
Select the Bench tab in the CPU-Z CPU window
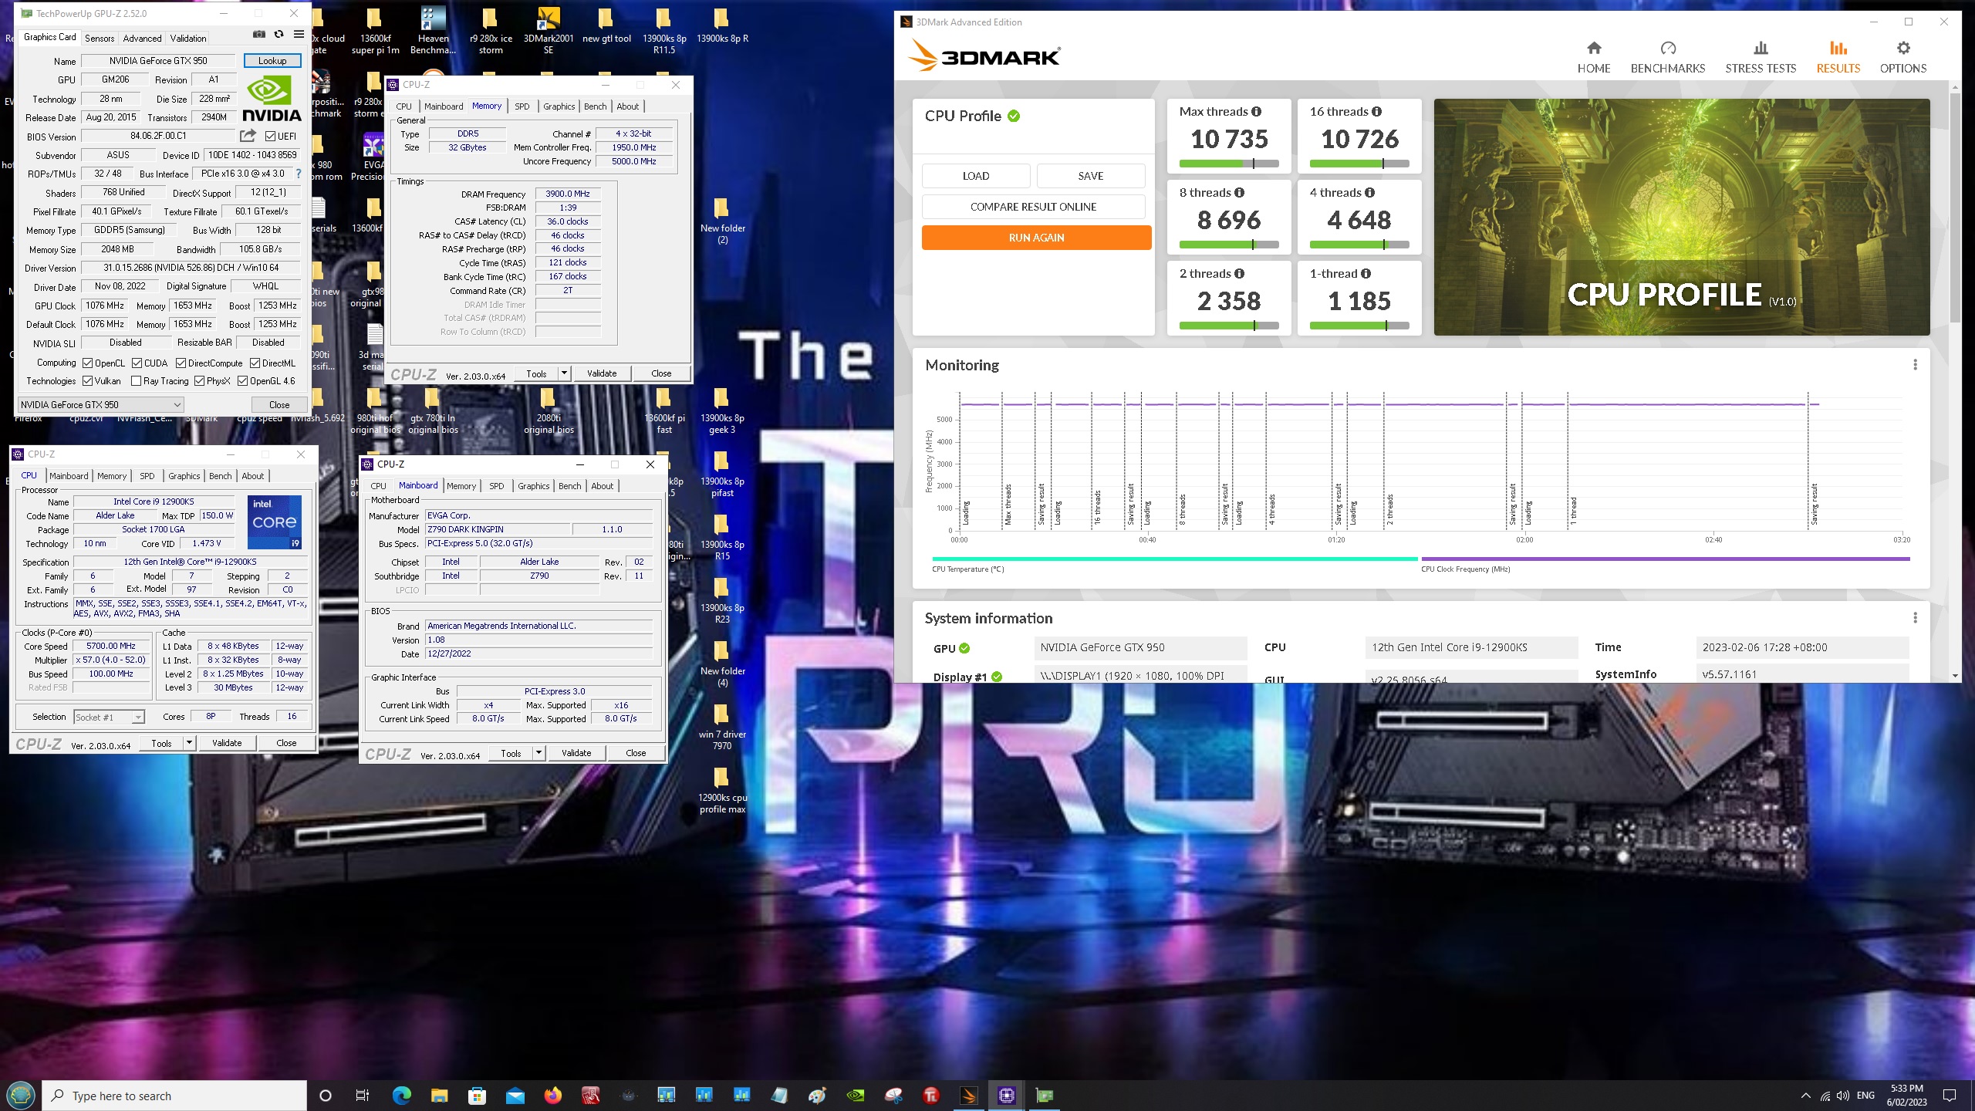[221, 476]
